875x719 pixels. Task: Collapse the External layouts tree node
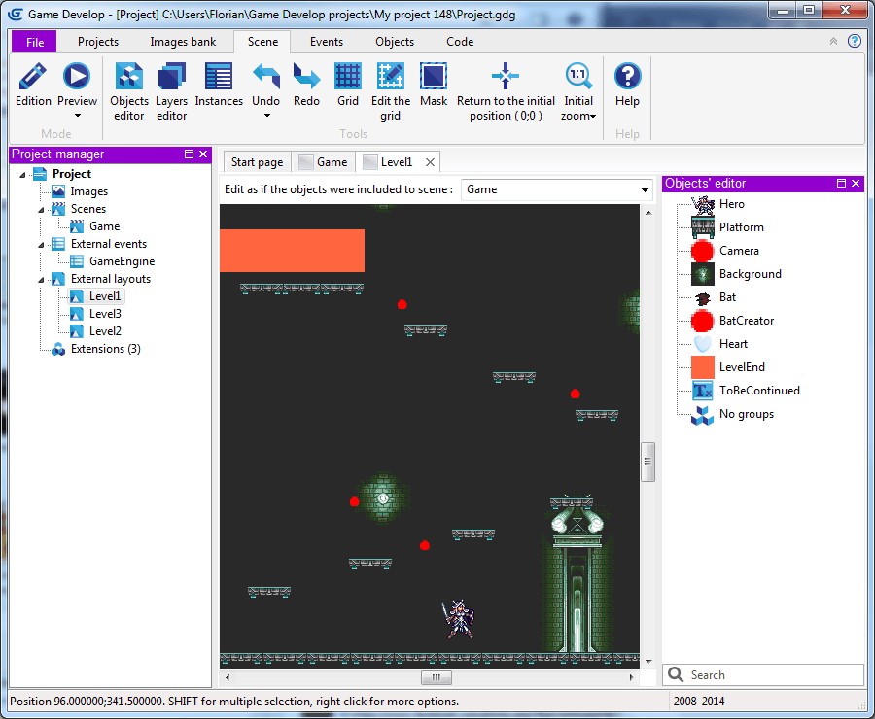(42, 280)
